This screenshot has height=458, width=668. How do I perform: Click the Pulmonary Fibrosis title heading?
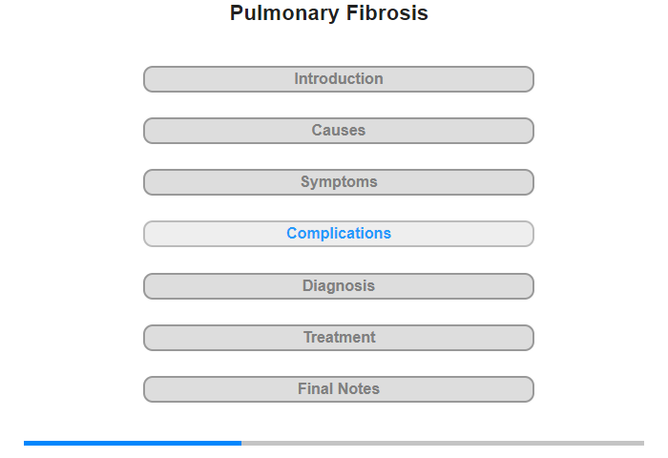click(329, 13)
